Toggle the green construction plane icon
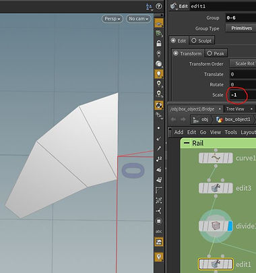Screen dimensions: 256x273 coord(159,34)
